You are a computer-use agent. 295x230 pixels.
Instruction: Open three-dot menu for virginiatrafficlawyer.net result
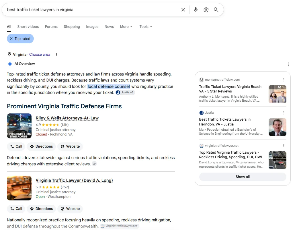284,146
